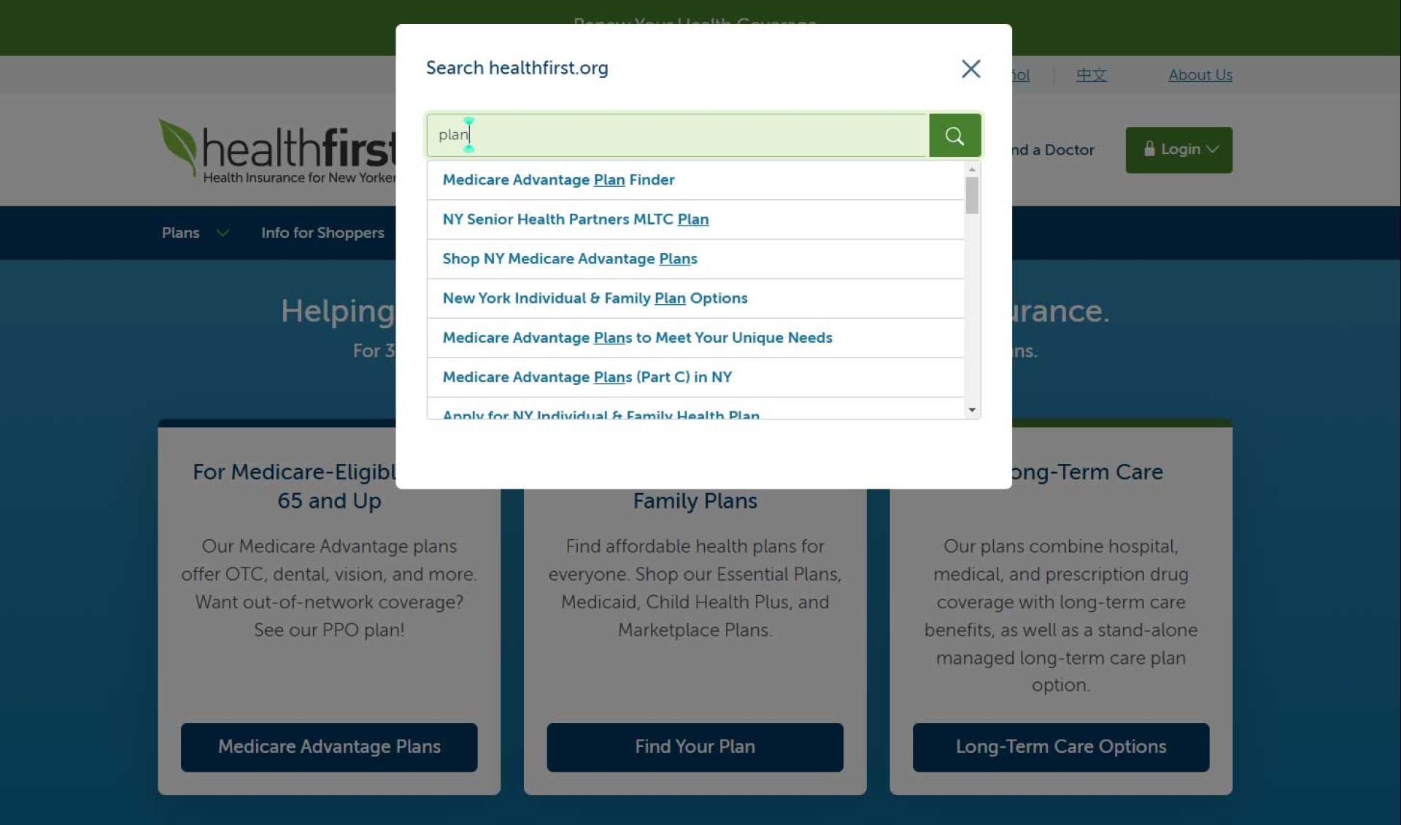
Task: Open the Plans navigation menu item
Action: click(x=180, y=233)
